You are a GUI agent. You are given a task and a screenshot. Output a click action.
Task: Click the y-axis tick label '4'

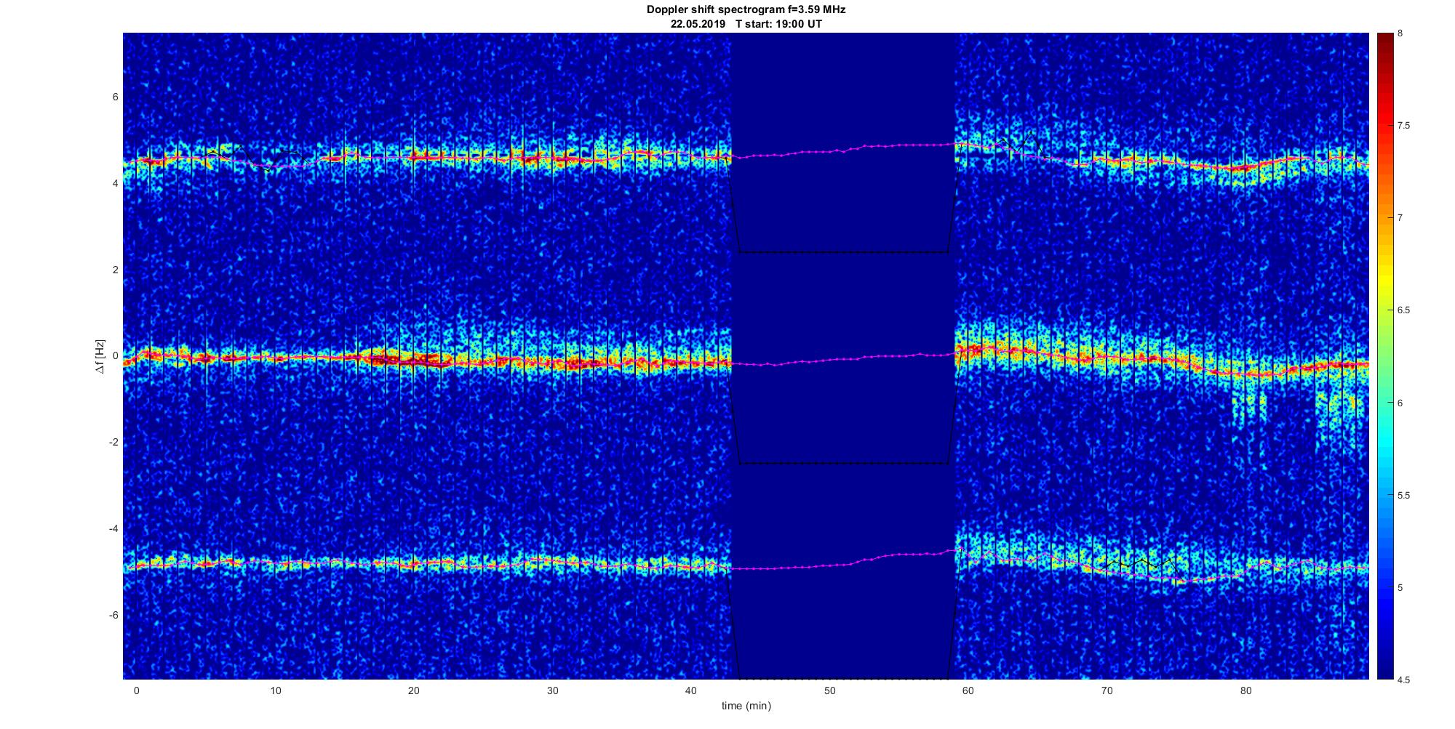(x=115, y=184)
